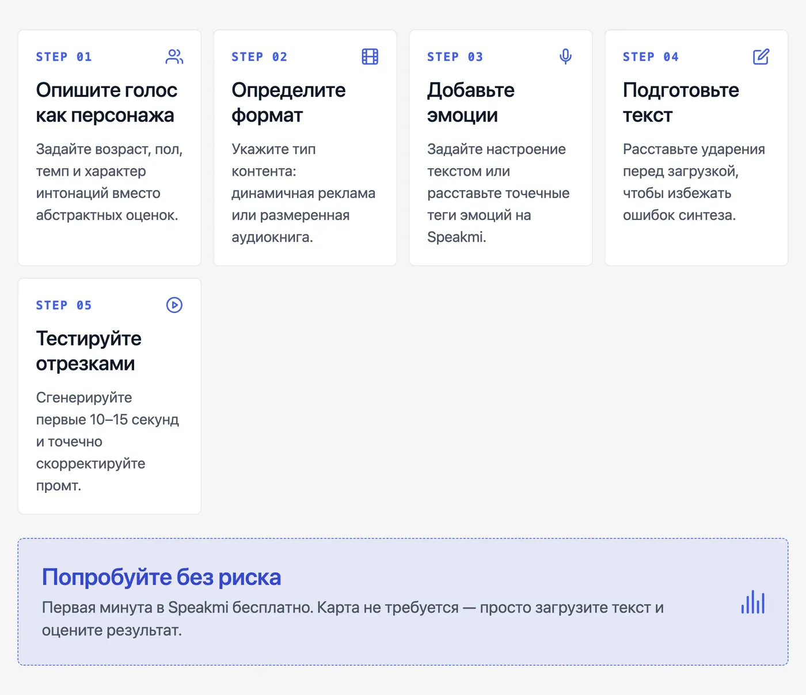Click the film strip icon in Step 02

tap(370, 56)
